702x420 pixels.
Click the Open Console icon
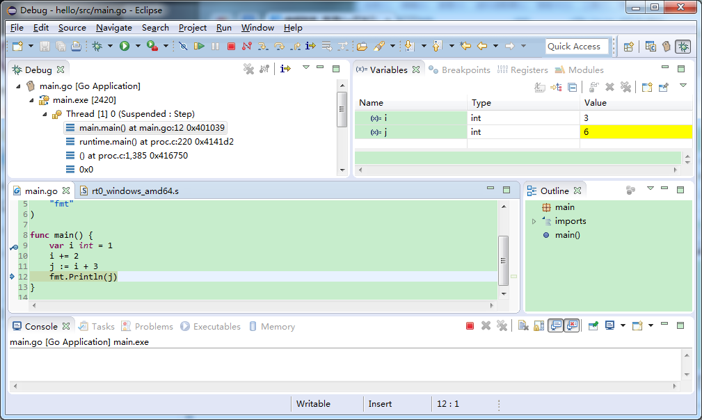point(637,326)
